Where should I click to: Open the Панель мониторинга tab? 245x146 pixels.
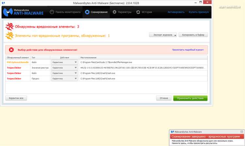pyautogui.click(x=65, y=12)
